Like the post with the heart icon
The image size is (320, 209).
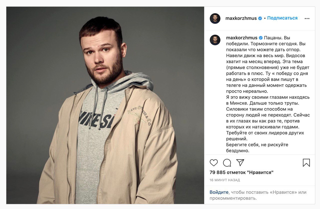(214, 163)
